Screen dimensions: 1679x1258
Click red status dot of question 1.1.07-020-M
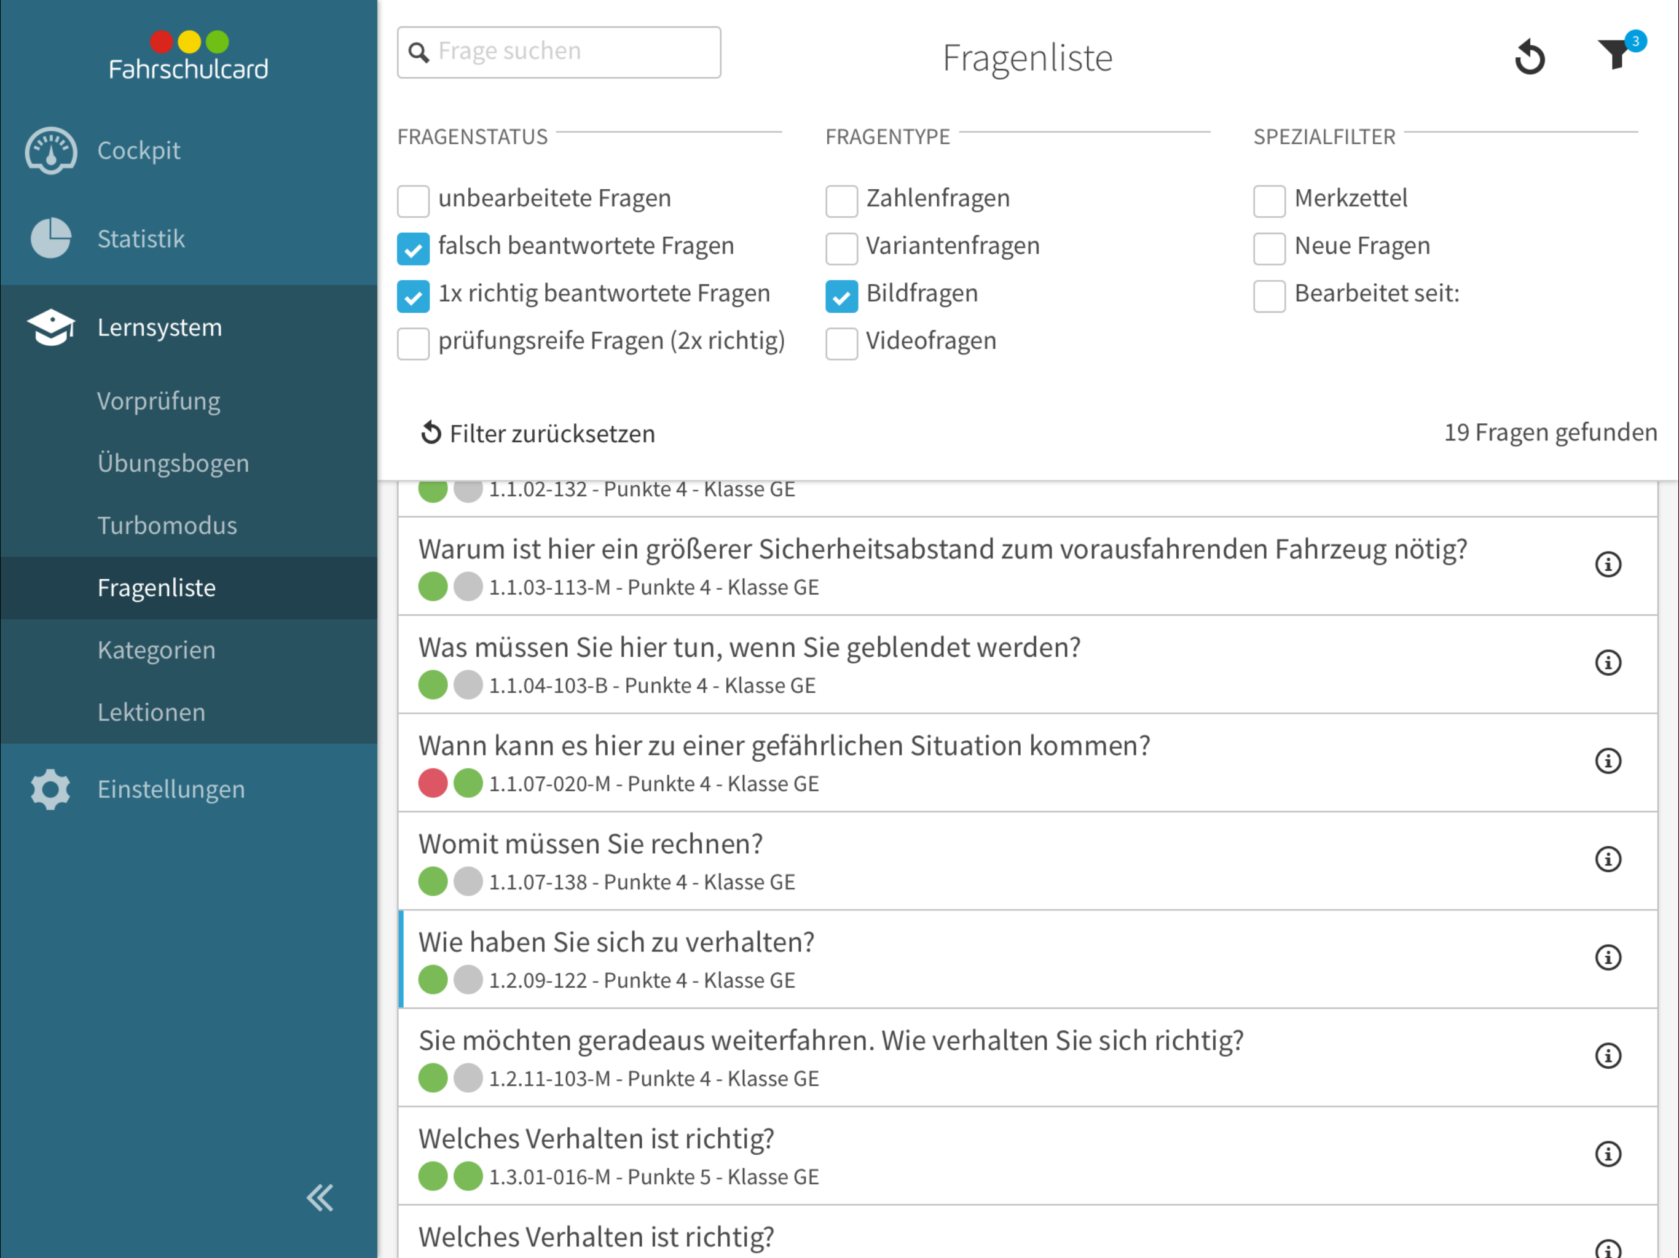point(433,783)
